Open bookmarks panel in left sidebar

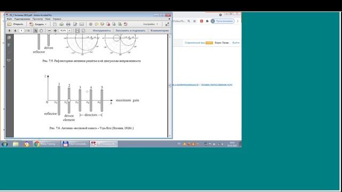9,45
